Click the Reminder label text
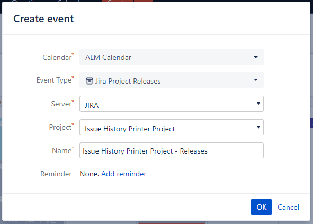The image size is (313, 224). pyautogui.click(x=56, y=174)
